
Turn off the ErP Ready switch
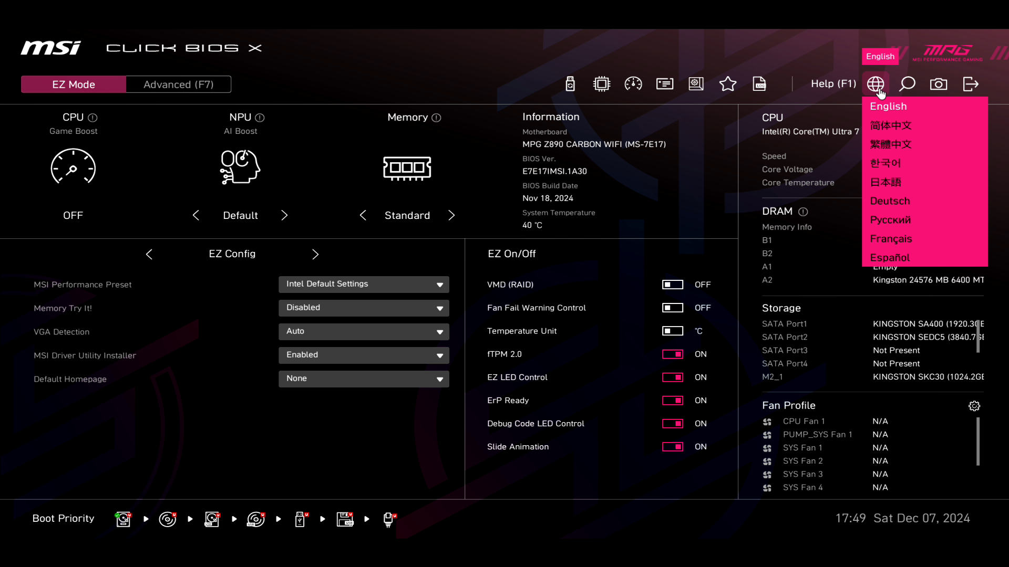pyautogui.click(x=672, y=401)
